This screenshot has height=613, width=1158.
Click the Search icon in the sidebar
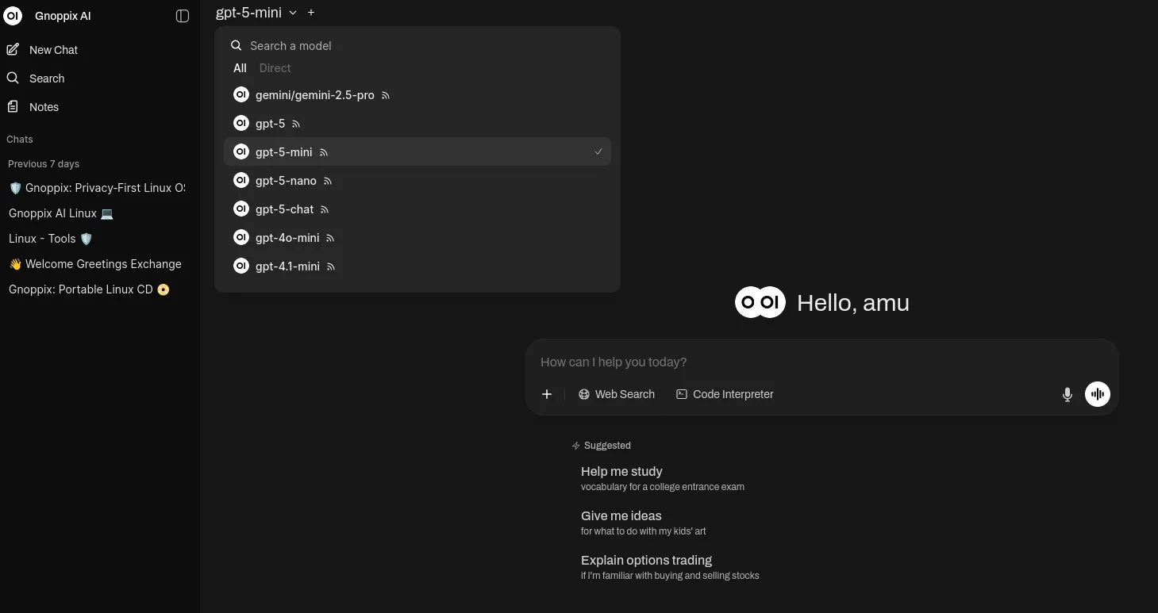[x=13, y=78]
